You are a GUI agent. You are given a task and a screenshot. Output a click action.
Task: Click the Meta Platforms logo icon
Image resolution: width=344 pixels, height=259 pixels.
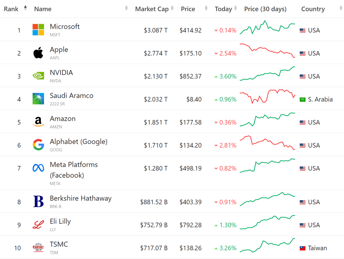tap(38, 168)
